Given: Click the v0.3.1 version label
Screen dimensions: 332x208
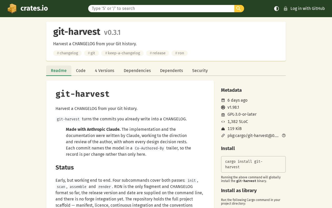Looking at the screenshot, I should click(x=112, y=32).
